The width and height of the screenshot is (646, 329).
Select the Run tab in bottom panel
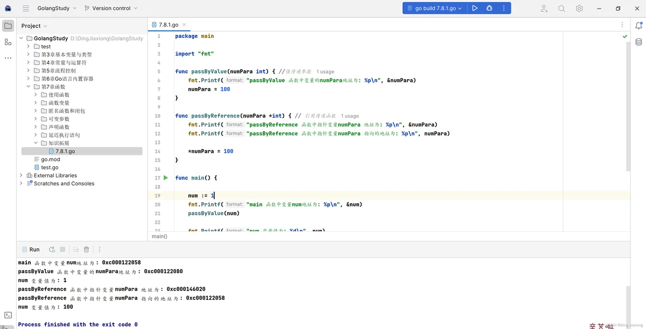30,249
